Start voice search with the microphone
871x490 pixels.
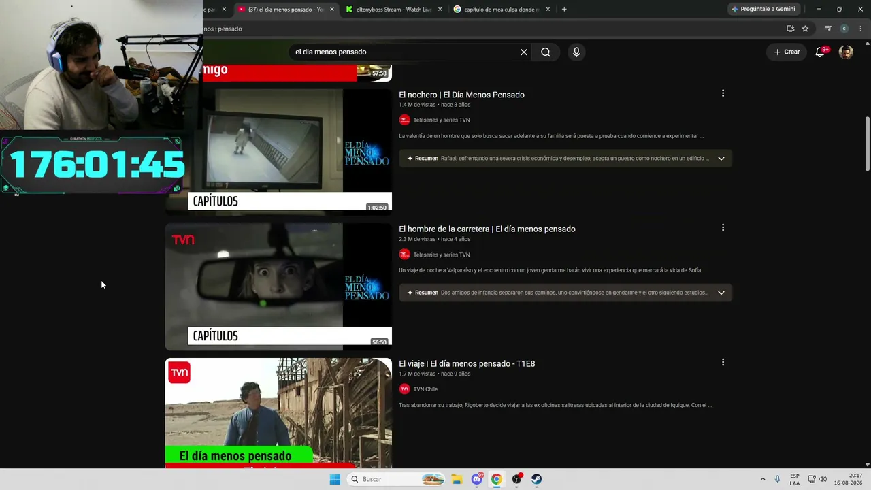[x=576, y=52]
